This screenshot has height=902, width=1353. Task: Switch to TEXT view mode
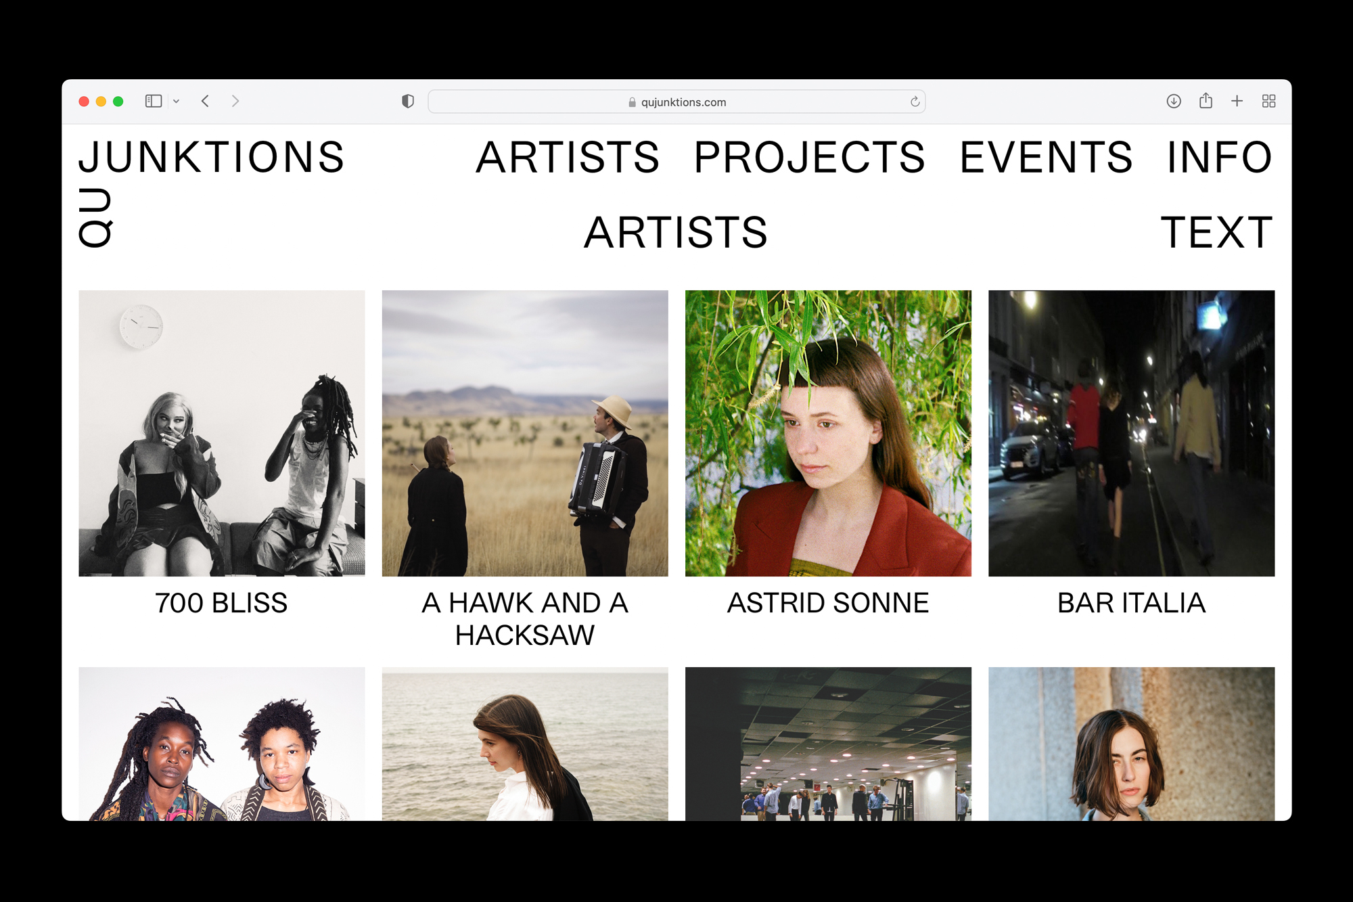[x=1216, y=233]
